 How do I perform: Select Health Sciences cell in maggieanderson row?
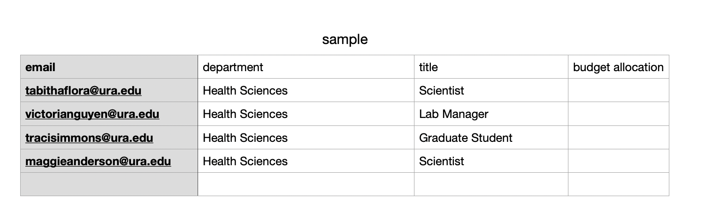tap(306, 161)
